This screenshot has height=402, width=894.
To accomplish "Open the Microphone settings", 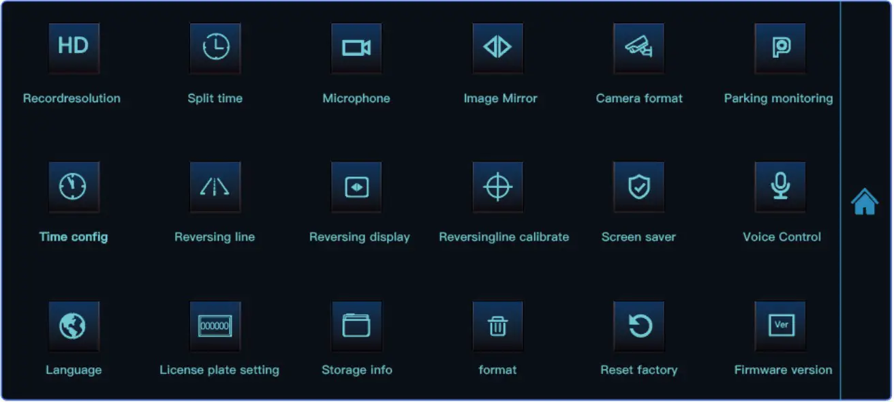I will 356,48.
